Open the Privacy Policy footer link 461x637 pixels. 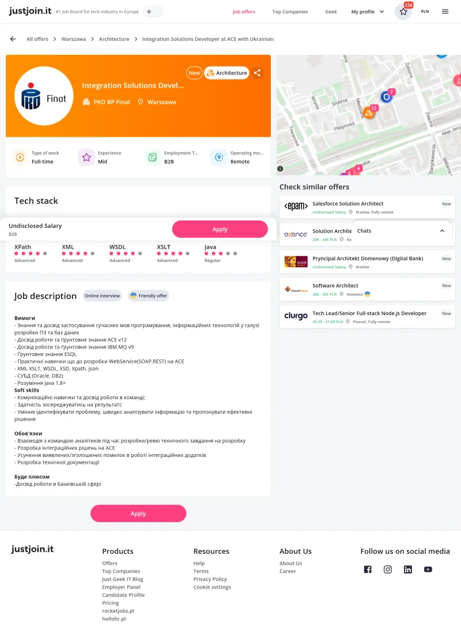[x=210, y=579]
